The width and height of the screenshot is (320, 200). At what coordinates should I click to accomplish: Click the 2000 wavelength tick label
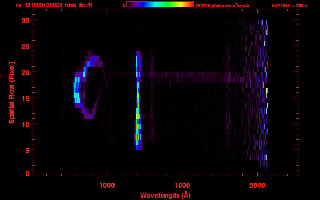click(257, 185)
